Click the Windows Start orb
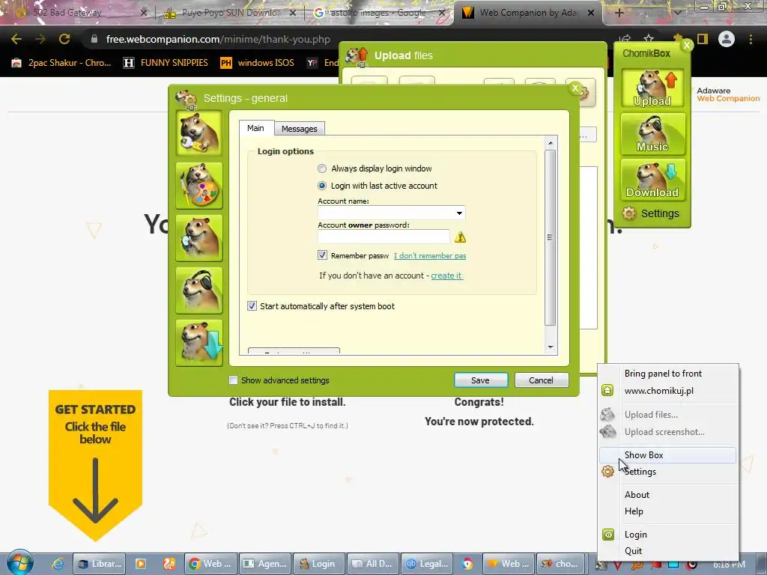Viewport: 767px width, 575px height. (19, 563)
